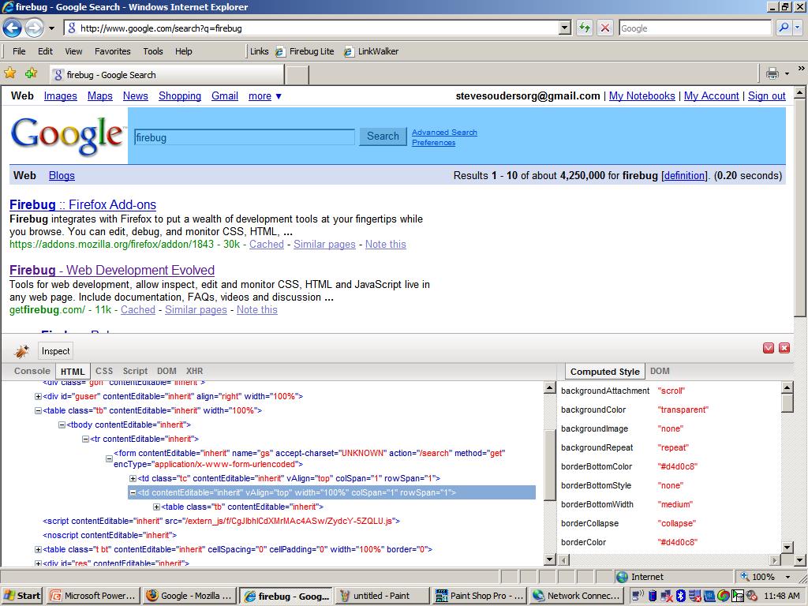The image size is (808, 606).
Task: Open the View menu
Action: (x=73, y=51)
